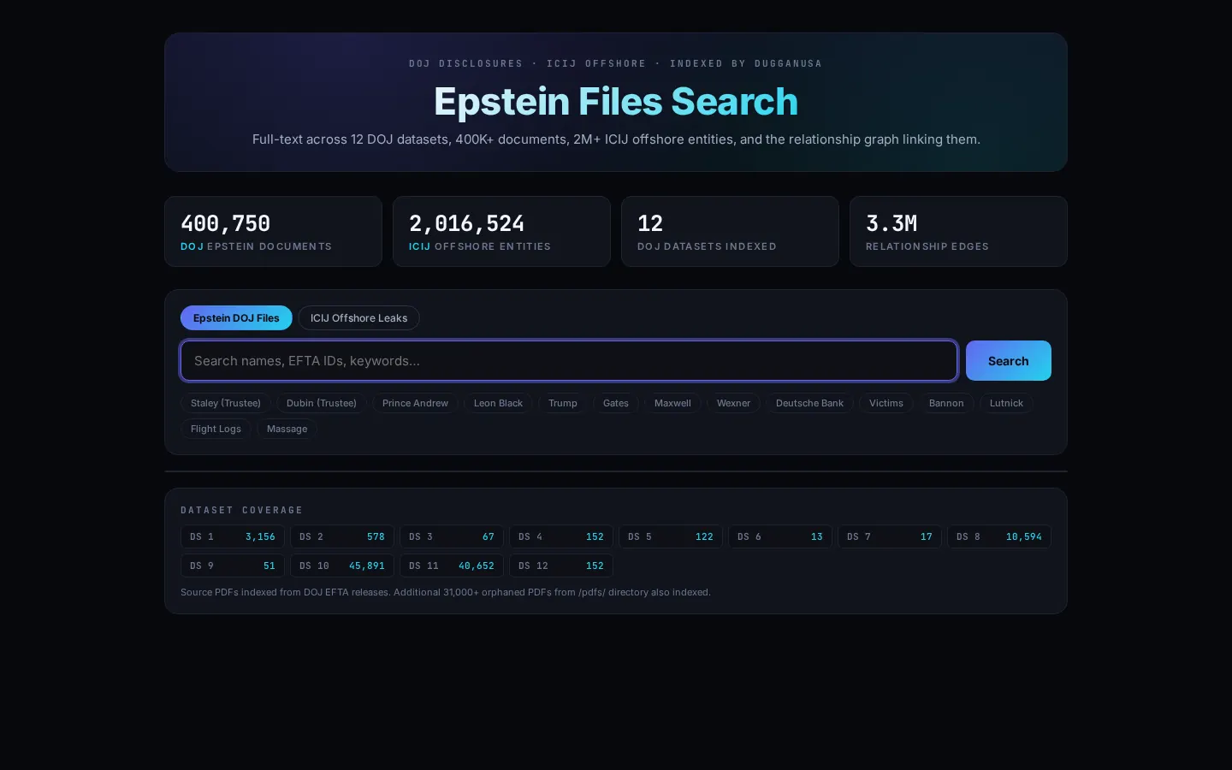Open dataset DS 9 with 51 documents

pyautogui.click(x=233, y=566)
